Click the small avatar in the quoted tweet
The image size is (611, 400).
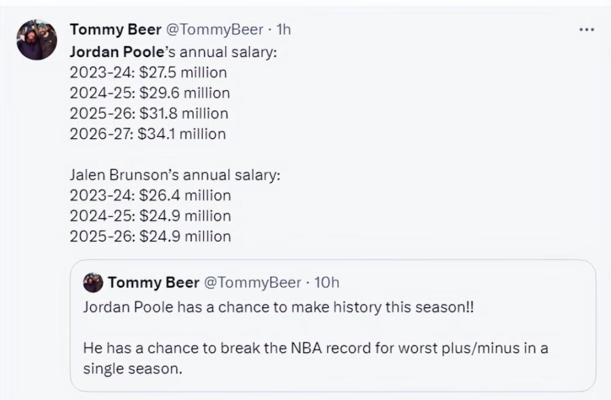[x=93, y=283]
